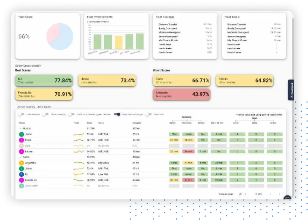Screen dimensions: 308x221
Task: Click the trend sparkline in Frank's row
Action: coord(78,140)
